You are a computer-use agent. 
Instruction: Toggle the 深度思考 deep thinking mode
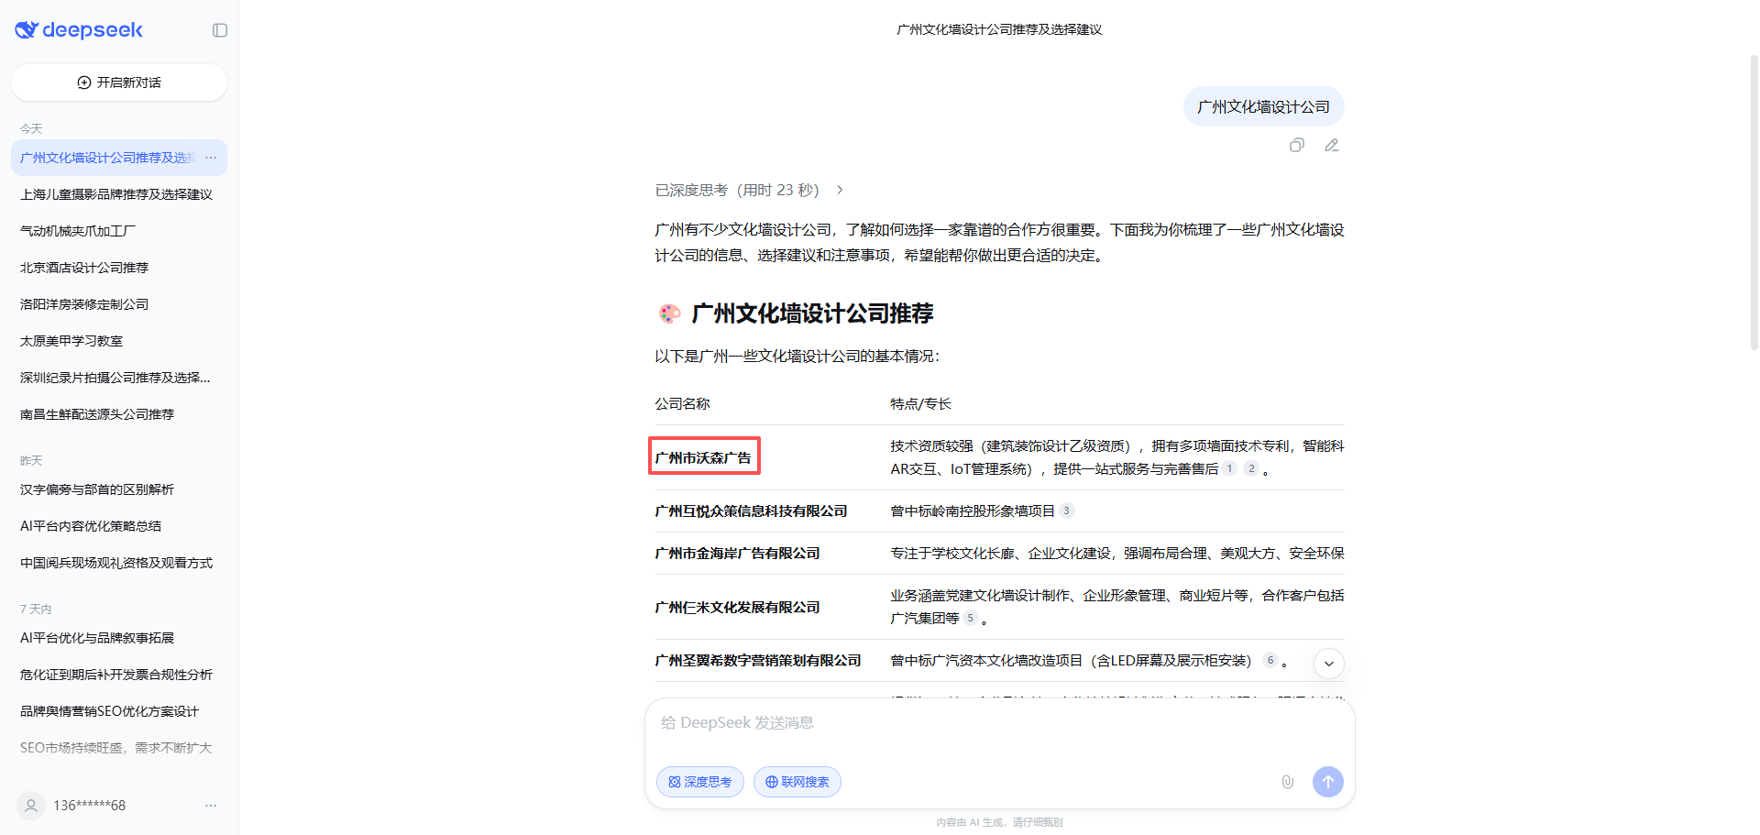click(699, 782)
